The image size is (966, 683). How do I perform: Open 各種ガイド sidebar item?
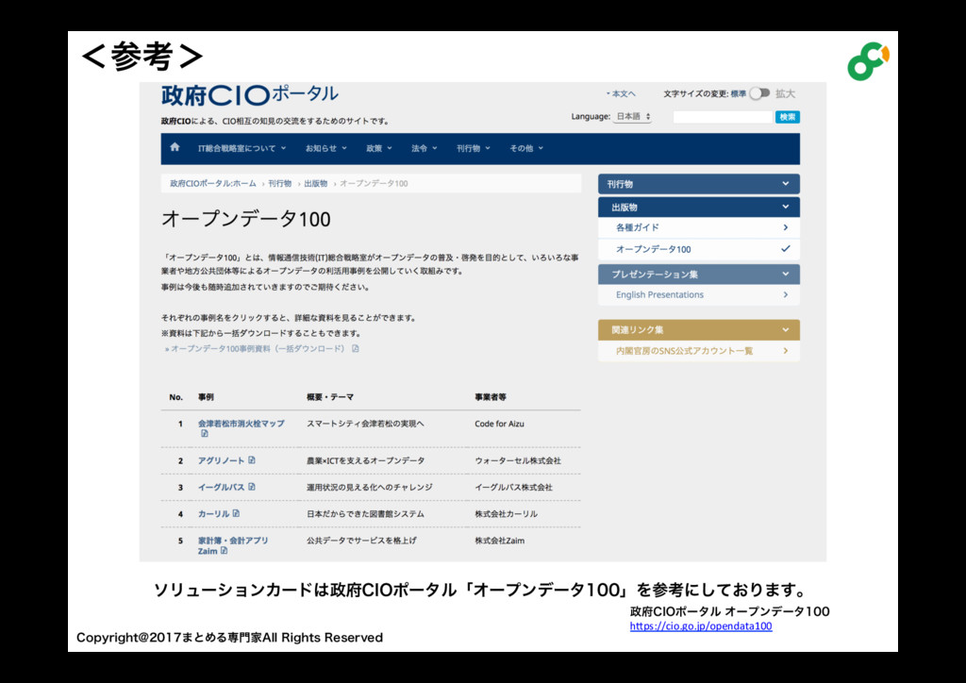(699, 227)
